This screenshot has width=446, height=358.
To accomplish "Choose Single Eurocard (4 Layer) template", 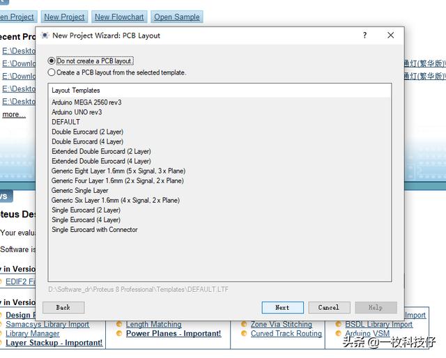I will click(x=86, y=220).
